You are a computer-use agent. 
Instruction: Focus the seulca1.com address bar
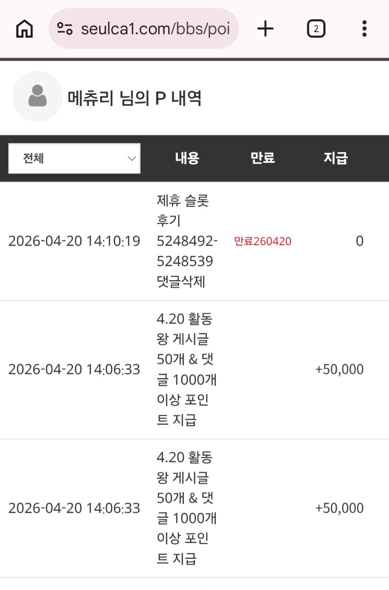(155, 29)
